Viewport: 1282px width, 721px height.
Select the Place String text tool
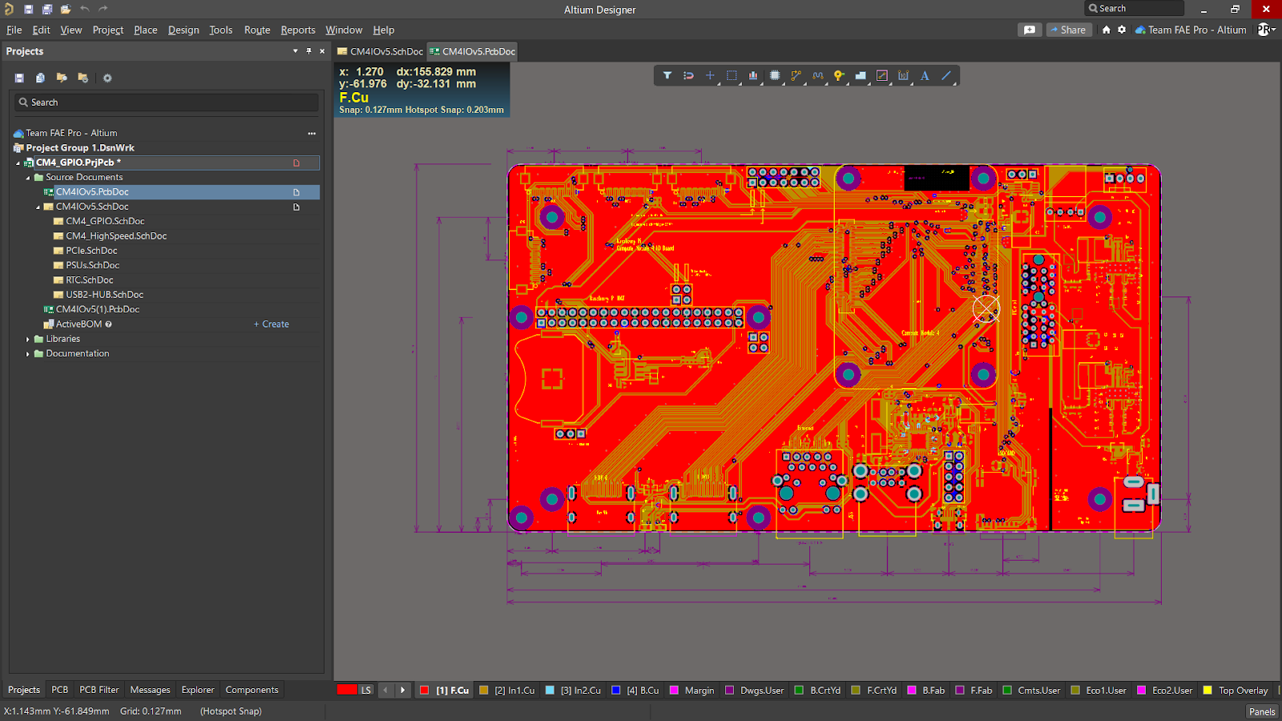[x=925, y=75]
